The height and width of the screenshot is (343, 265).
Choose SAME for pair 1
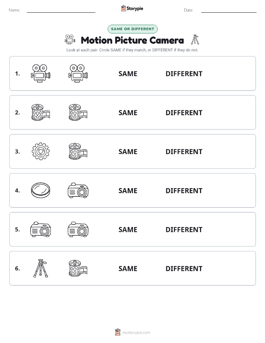[x=128, y=74]
